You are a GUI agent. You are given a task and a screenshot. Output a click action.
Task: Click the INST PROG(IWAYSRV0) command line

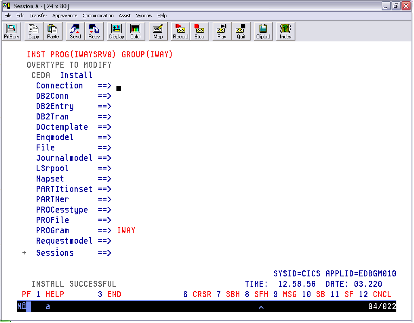[100, 55]
